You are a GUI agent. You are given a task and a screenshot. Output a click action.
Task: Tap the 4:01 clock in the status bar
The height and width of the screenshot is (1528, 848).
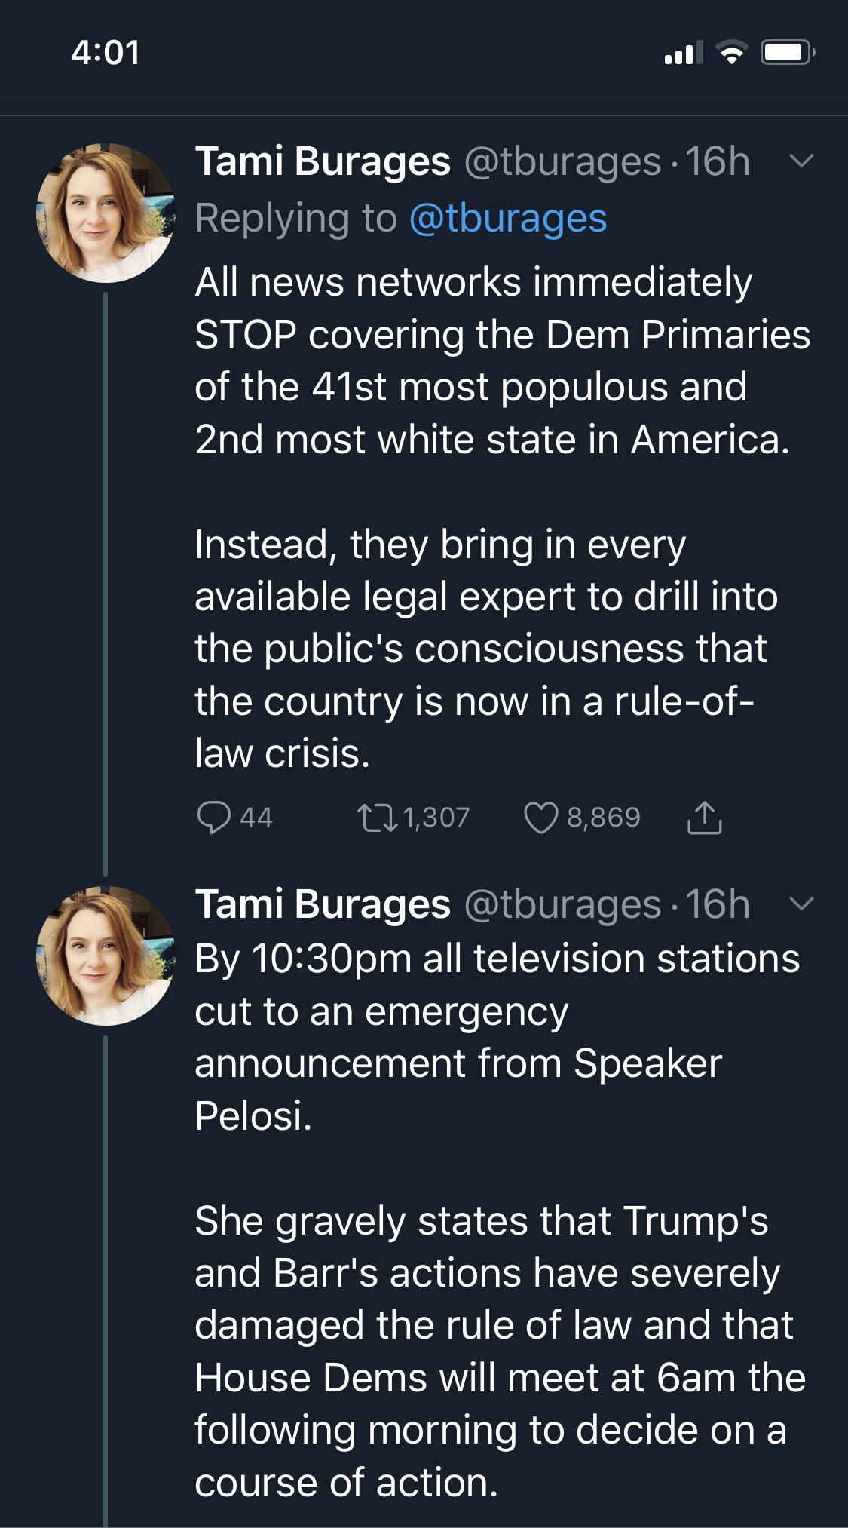coord(106,53)
